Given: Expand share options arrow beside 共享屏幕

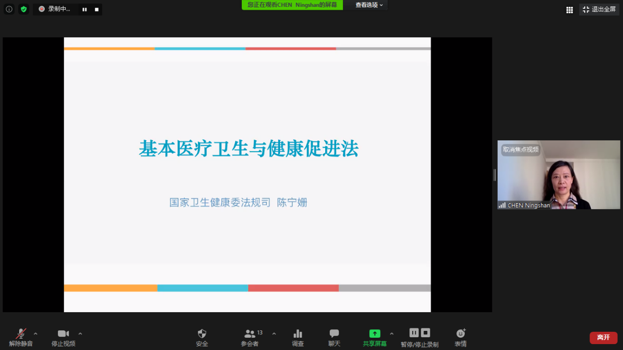Looking at the screenshot, I should click(392, 334).
